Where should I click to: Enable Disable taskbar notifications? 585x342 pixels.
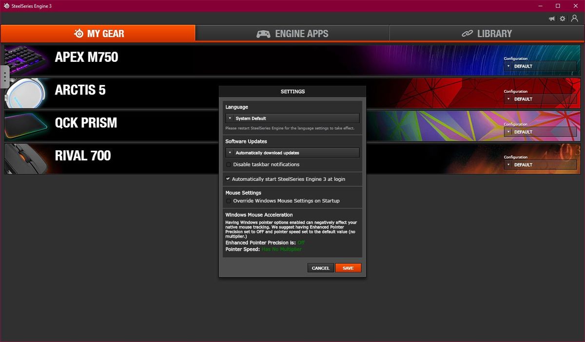tap(228, 164)
